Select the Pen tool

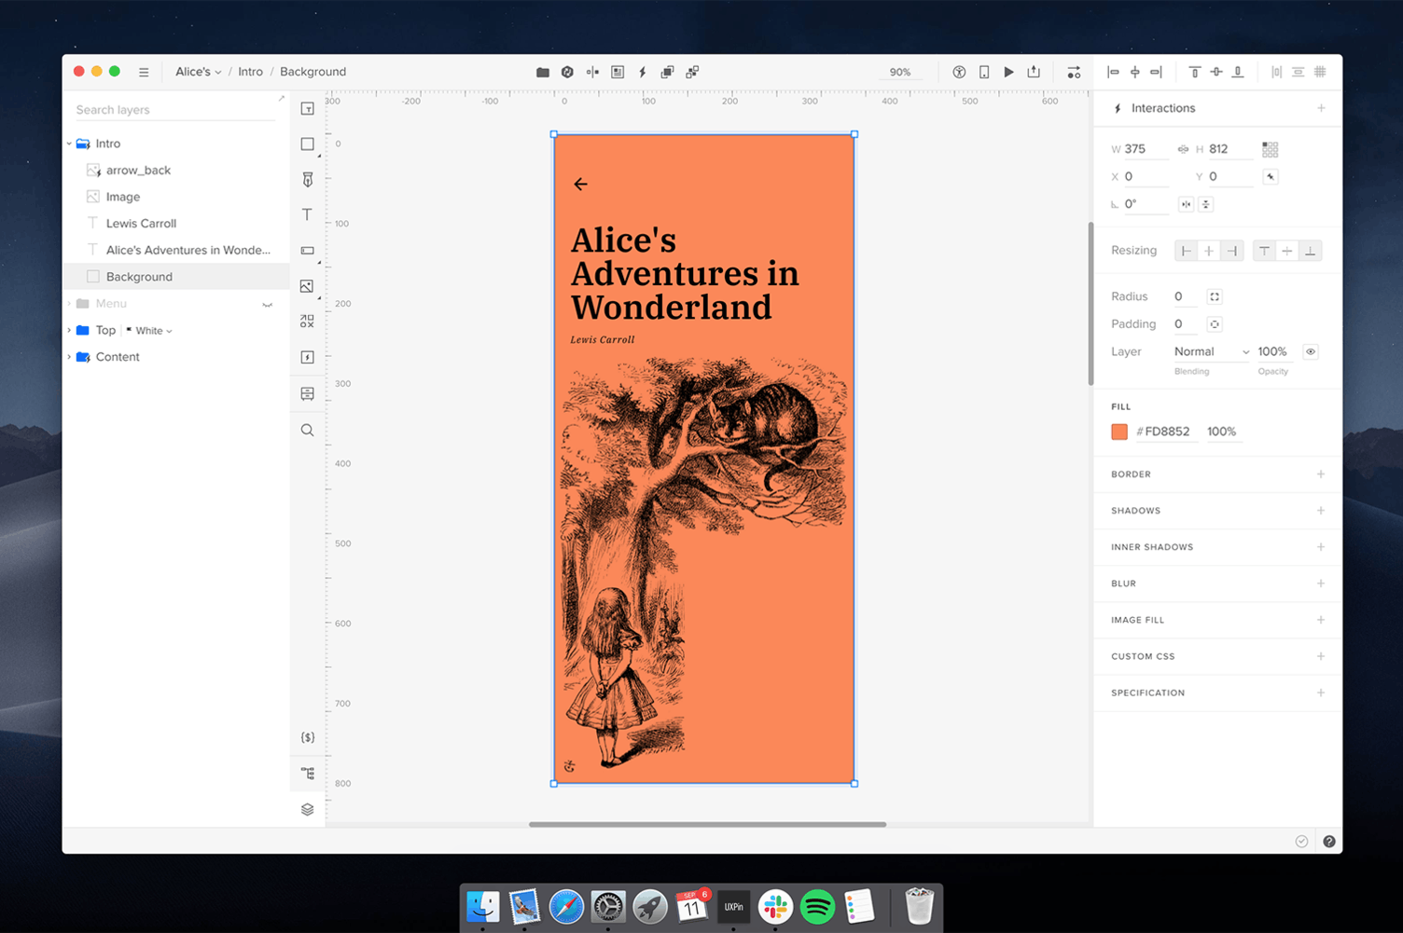pyautogui.click(x=307, y=179)
